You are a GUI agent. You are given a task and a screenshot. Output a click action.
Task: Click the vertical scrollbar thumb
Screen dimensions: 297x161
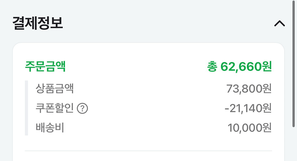[293, 63]
